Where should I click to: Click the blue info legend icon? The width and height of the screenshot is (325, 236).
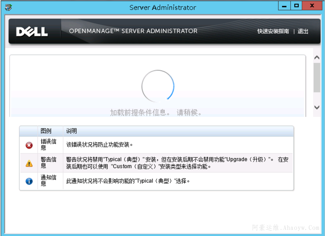coord(29,181)
